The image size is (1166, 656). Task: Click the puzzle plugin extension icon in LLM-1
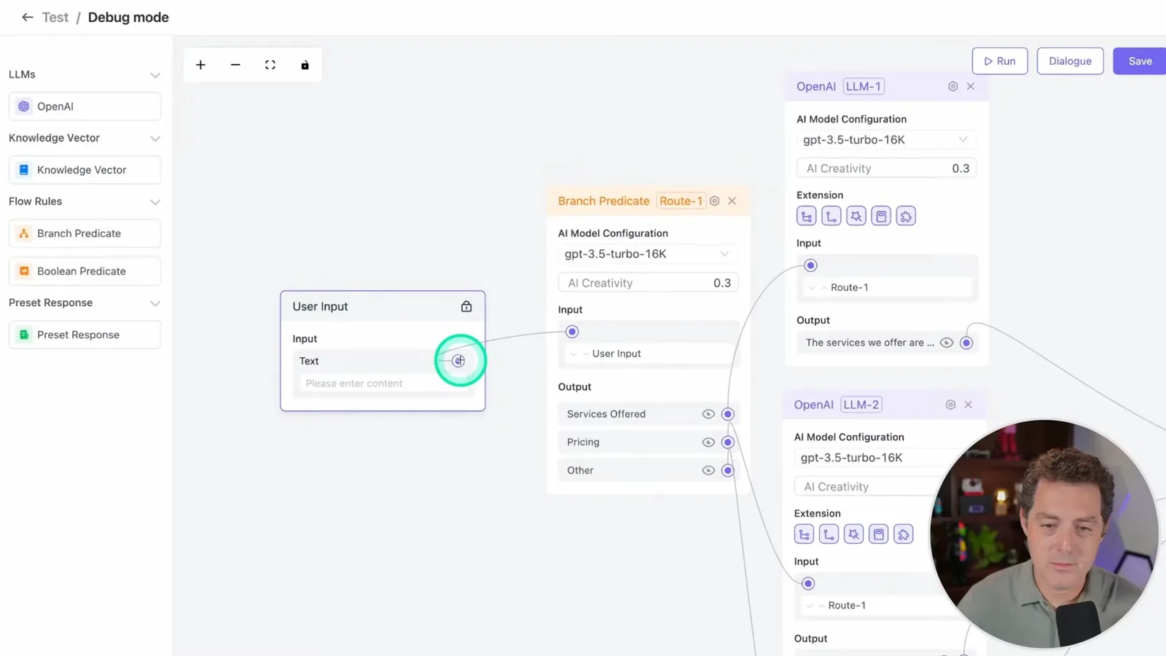pos(906,216)
